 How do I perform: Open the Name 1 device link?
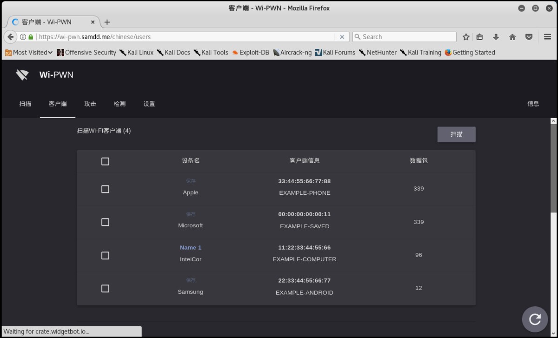[x=191, y=248]
